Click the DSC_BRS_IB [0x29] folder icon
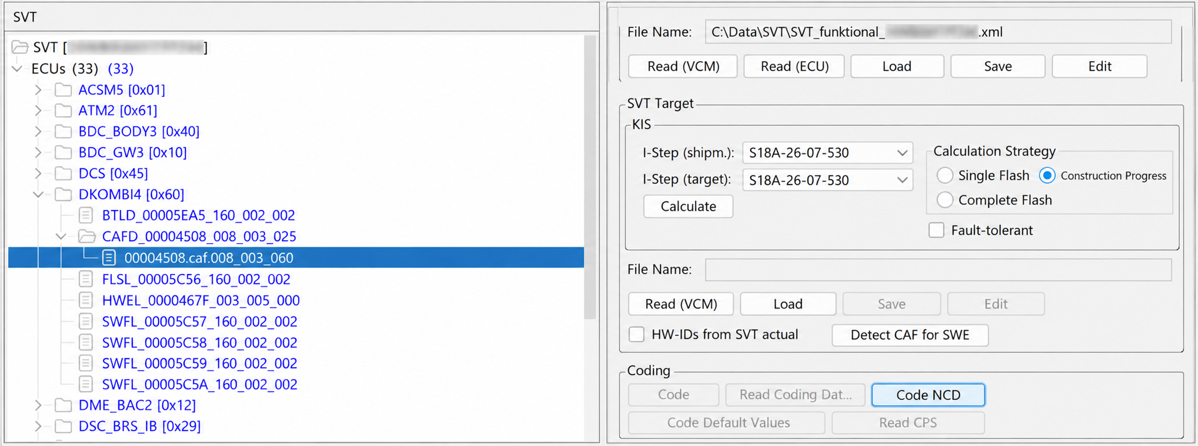The width and height of the screenshot is (1198, 446). coord(63,426)
